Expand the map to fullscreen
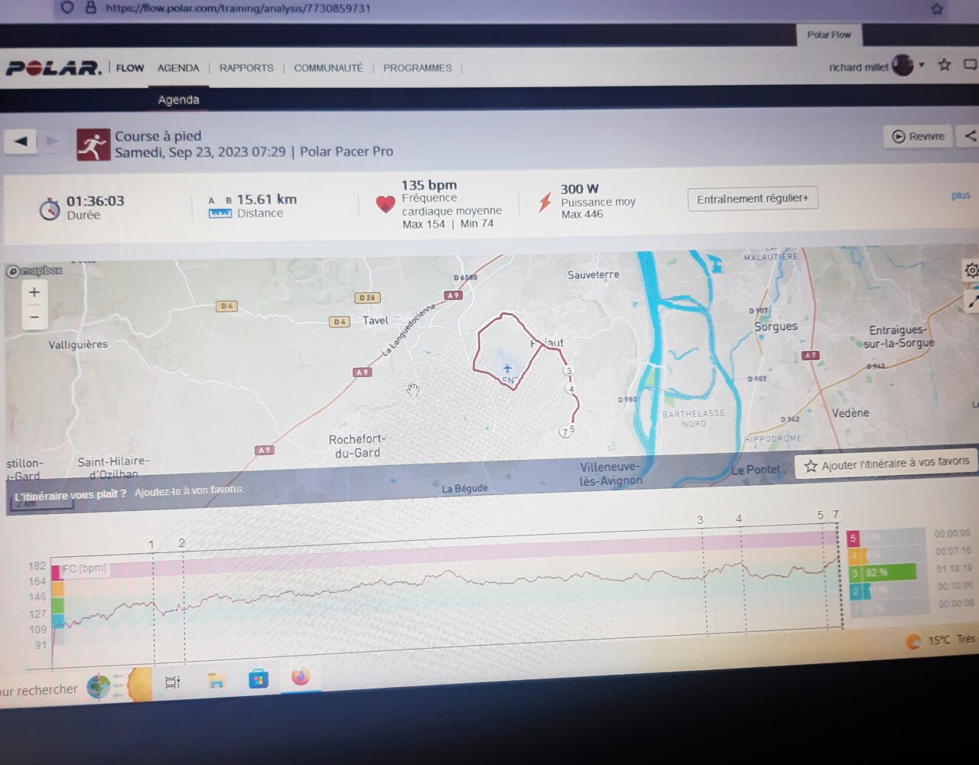The image size is (979, 765). pos(971,301)
